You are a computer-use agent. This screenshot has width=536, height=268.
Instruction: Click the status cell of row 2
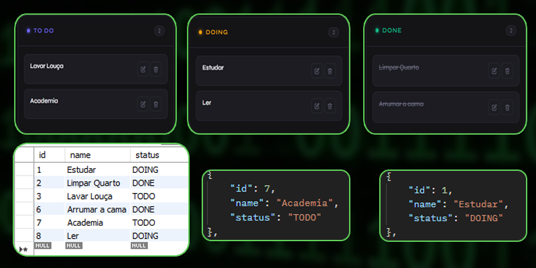(159, 183)
